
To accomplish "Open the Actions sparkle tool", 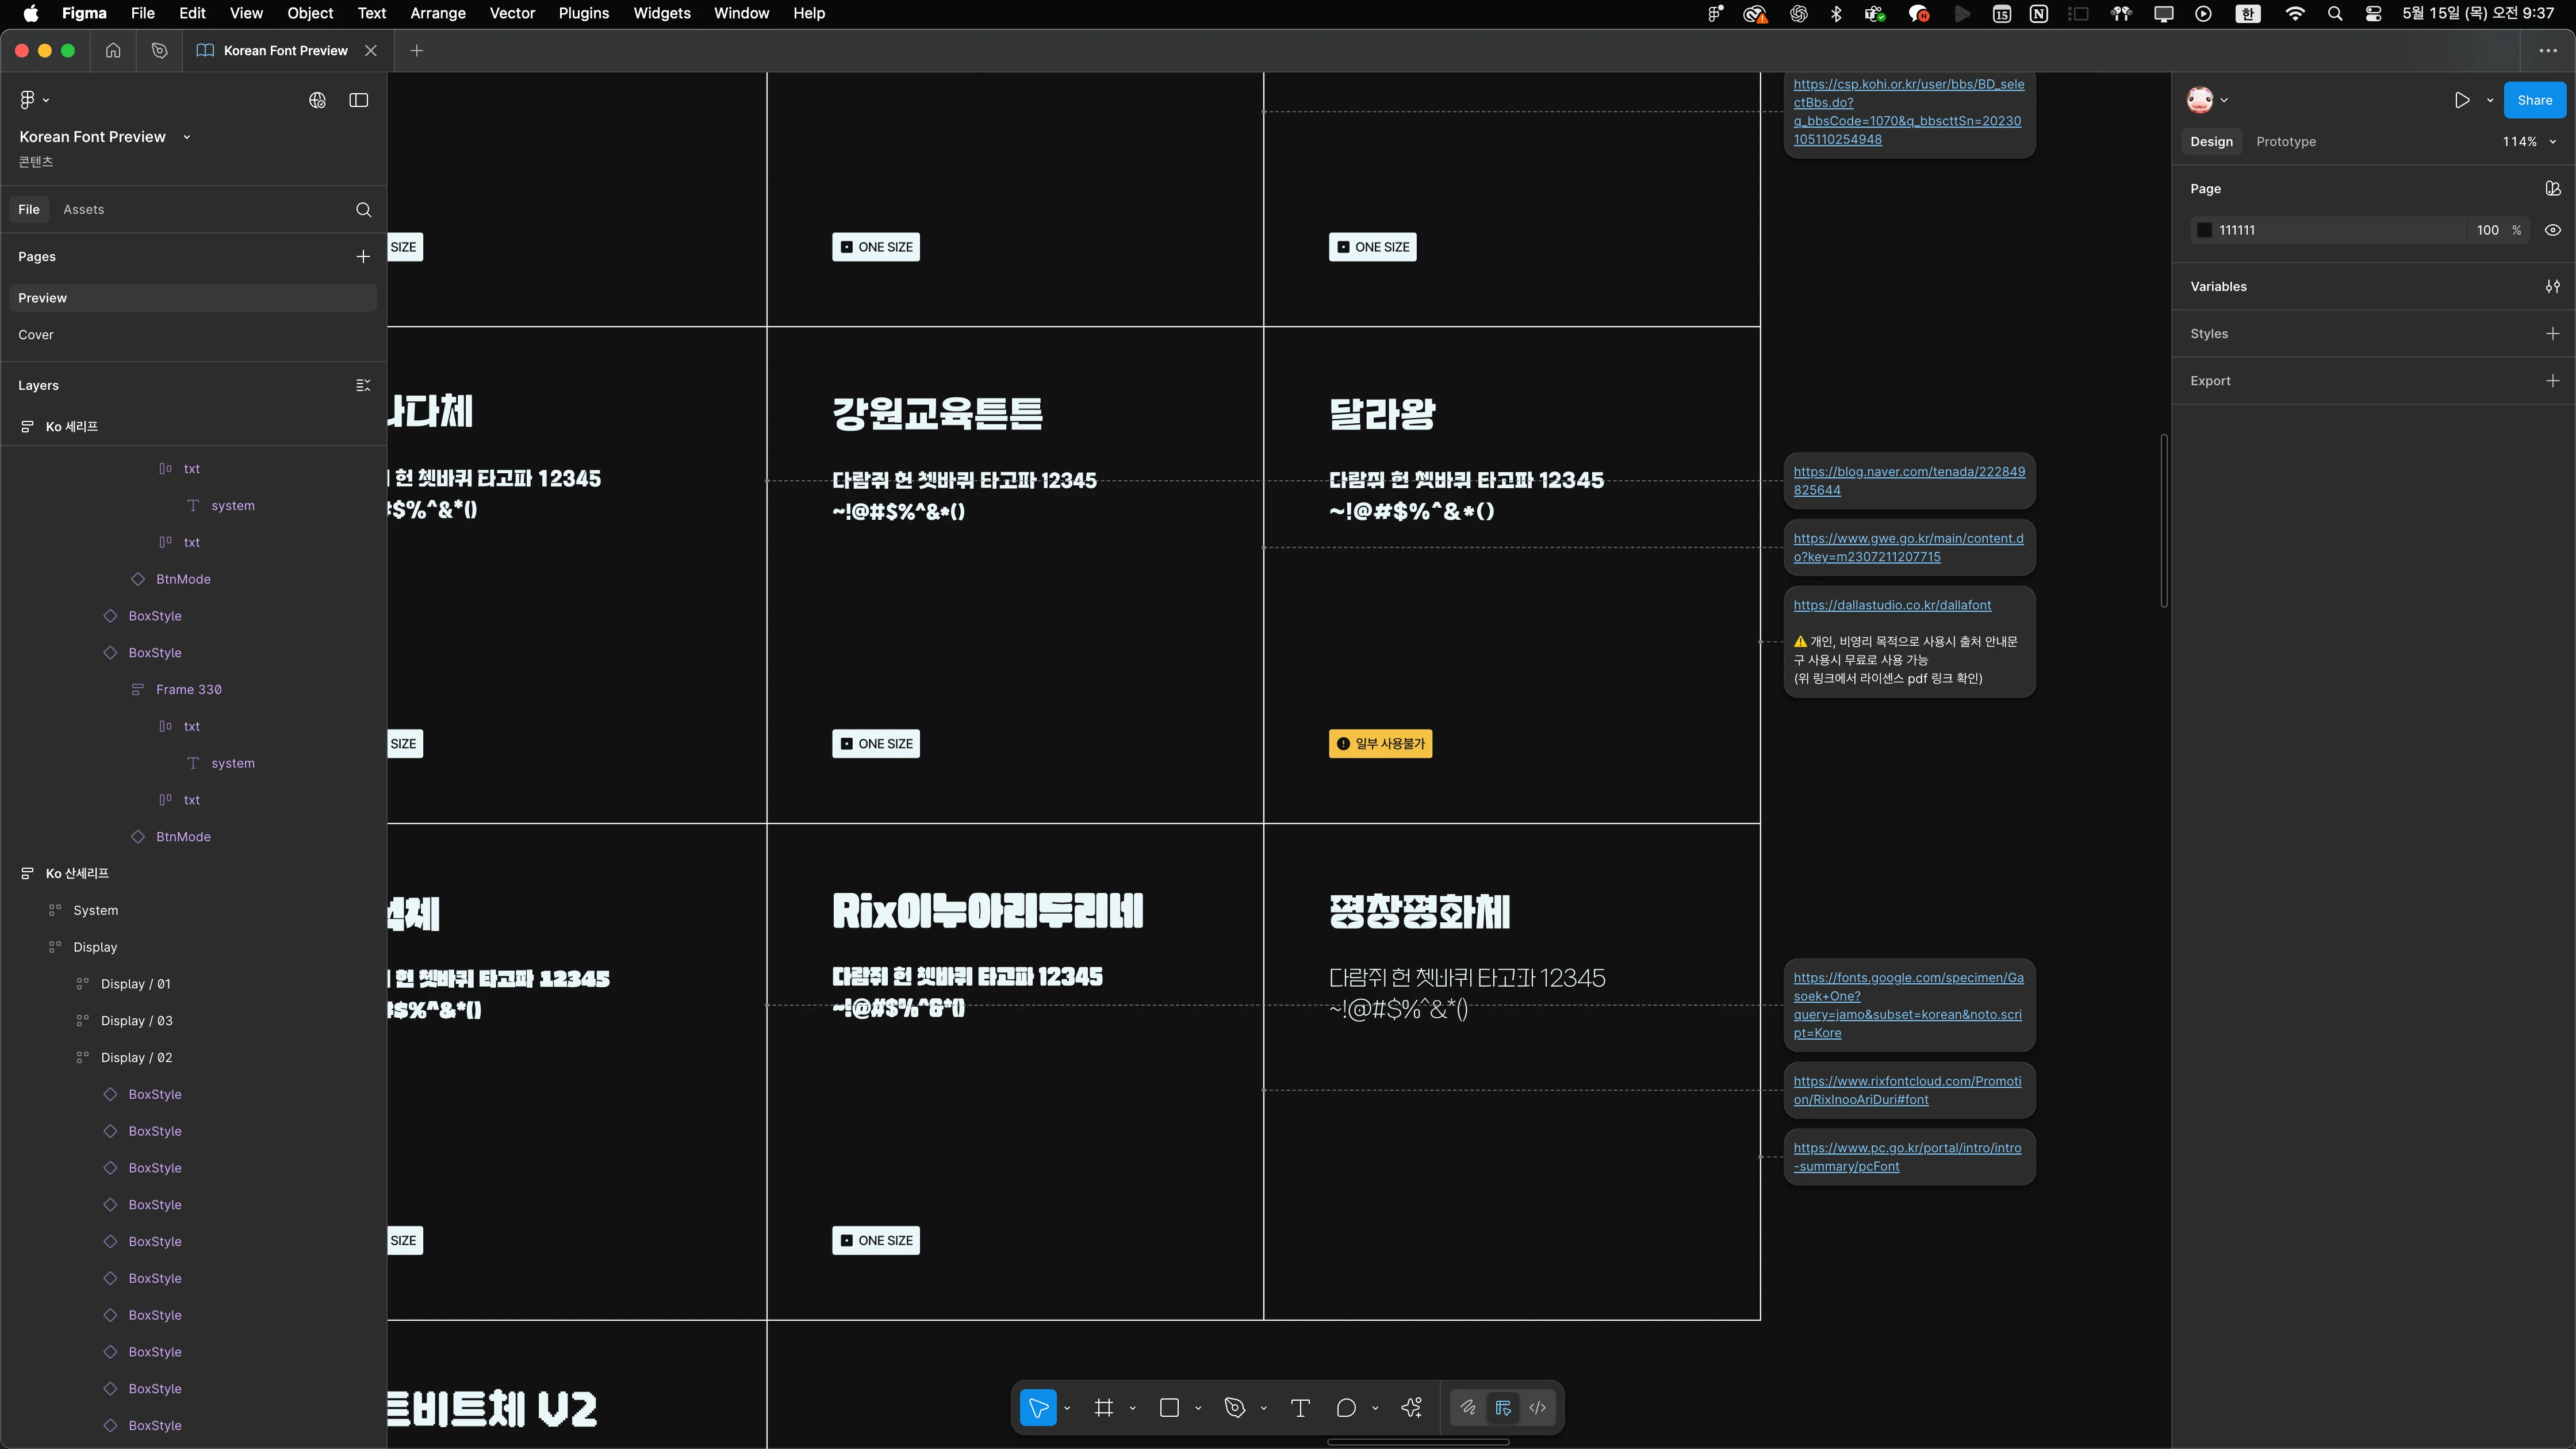I will [x=1412, y=1408].
